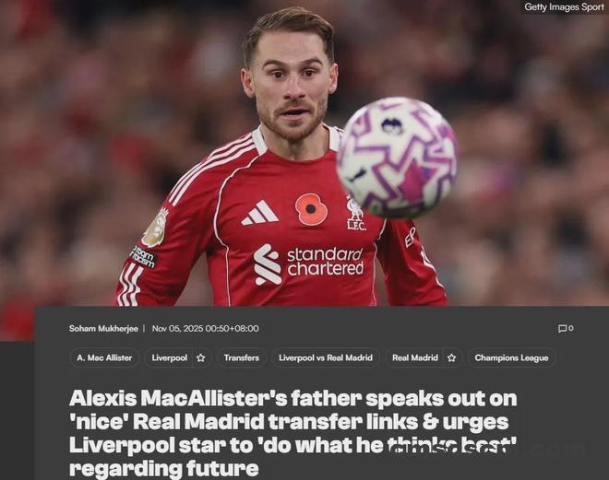Toggle the star next to Liverpool tag
Viewport: 609px width, 480px height.
(201, 357)
